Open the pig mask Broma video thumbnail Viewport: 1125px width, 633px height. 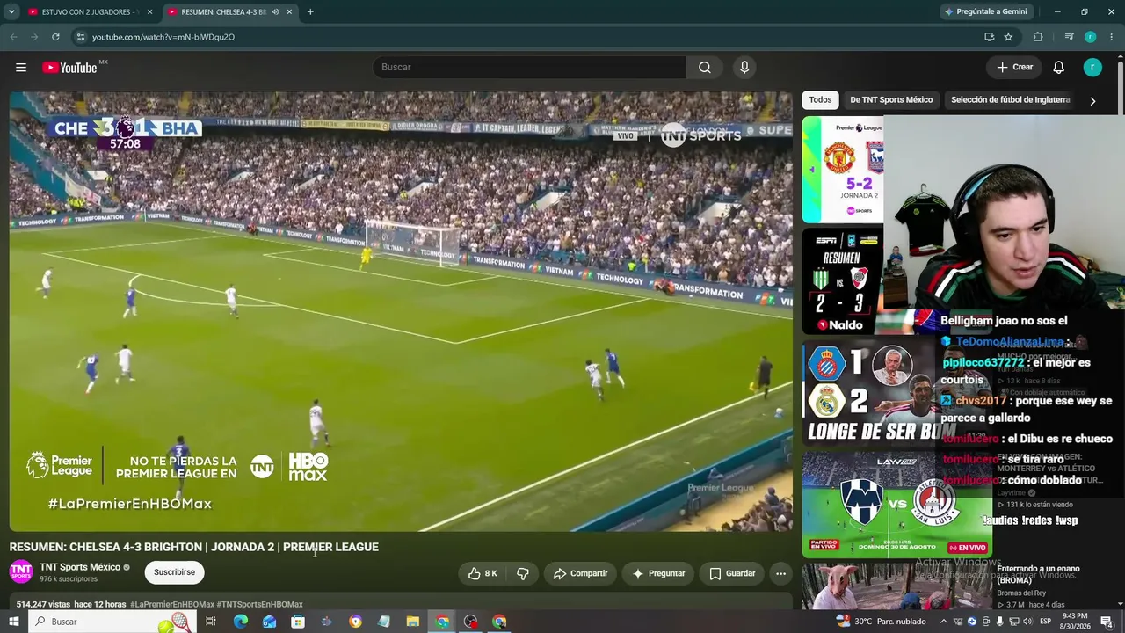pyautogui.click(x=896, y=586)
